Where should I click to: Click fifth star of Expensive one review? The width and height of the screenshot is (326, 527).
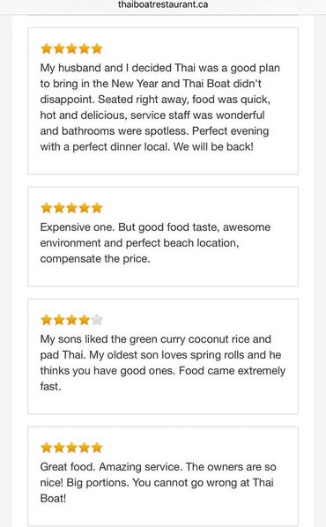(x=97, y=208)
